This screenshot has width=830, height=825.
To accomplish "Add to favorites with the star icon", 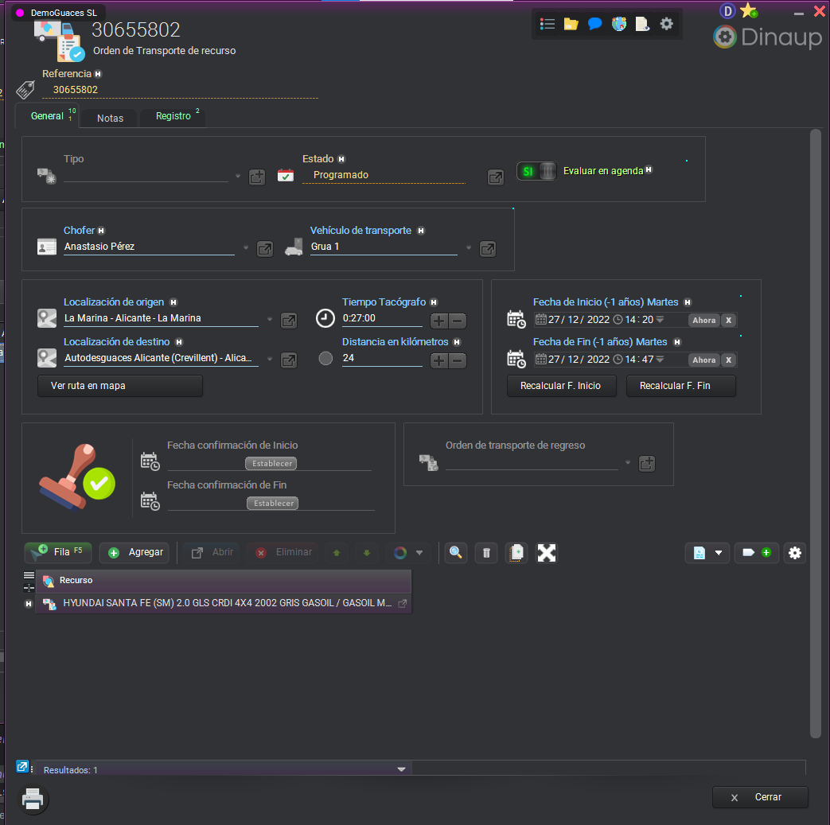I will 748,10.
